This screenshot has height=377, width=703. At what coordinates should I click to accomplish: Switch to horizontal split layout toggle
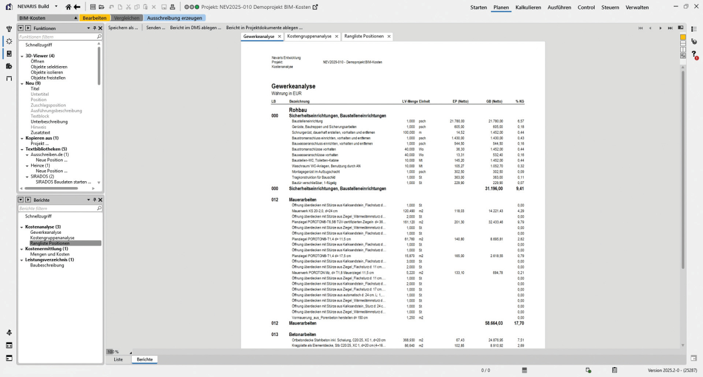tap(683, 43)
